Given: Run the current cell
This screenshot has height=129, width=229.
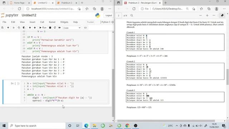Looking at the screenshot, I should click(x=43, y=28).
